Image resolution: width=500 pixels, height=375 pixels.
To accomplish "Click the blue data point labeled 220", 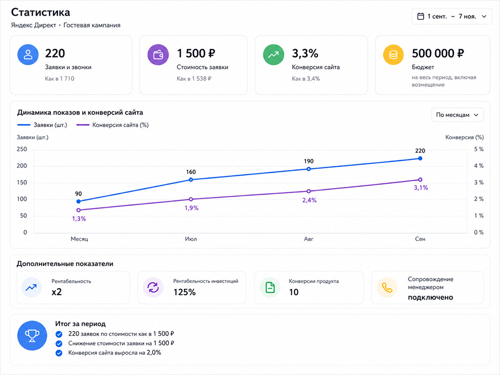I will 420,158.
